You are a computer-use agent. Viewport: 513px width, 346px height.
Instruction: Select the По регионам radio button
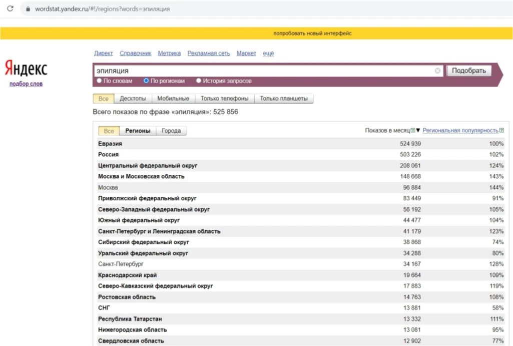pos(146,81)
